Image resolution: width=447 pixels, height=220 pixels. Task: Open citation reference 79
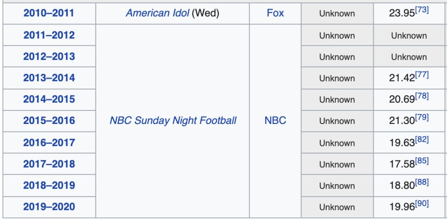[x=422, y=117]
